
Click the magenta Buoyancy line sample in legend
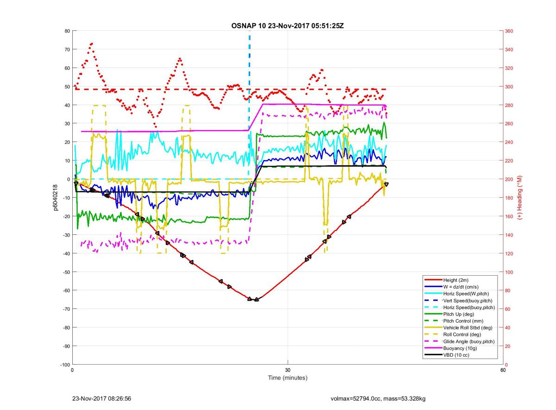click(x=433, y=348)
